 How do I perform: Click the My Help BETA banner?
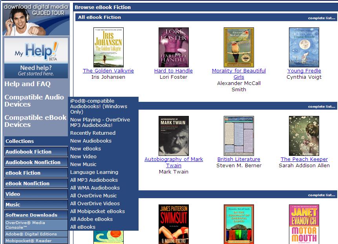(36, 58)
